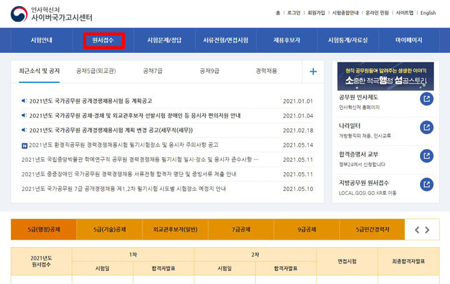
Task: Open the 시험종합안내 link
Action: pyautogui.click(x=346, y=13)
